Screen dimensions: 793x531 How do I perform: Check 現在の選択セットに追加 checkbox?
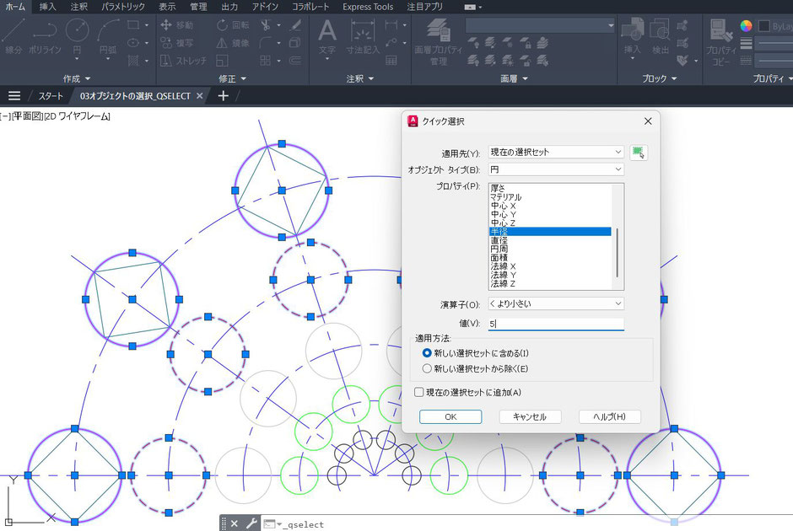click(418, 392)
